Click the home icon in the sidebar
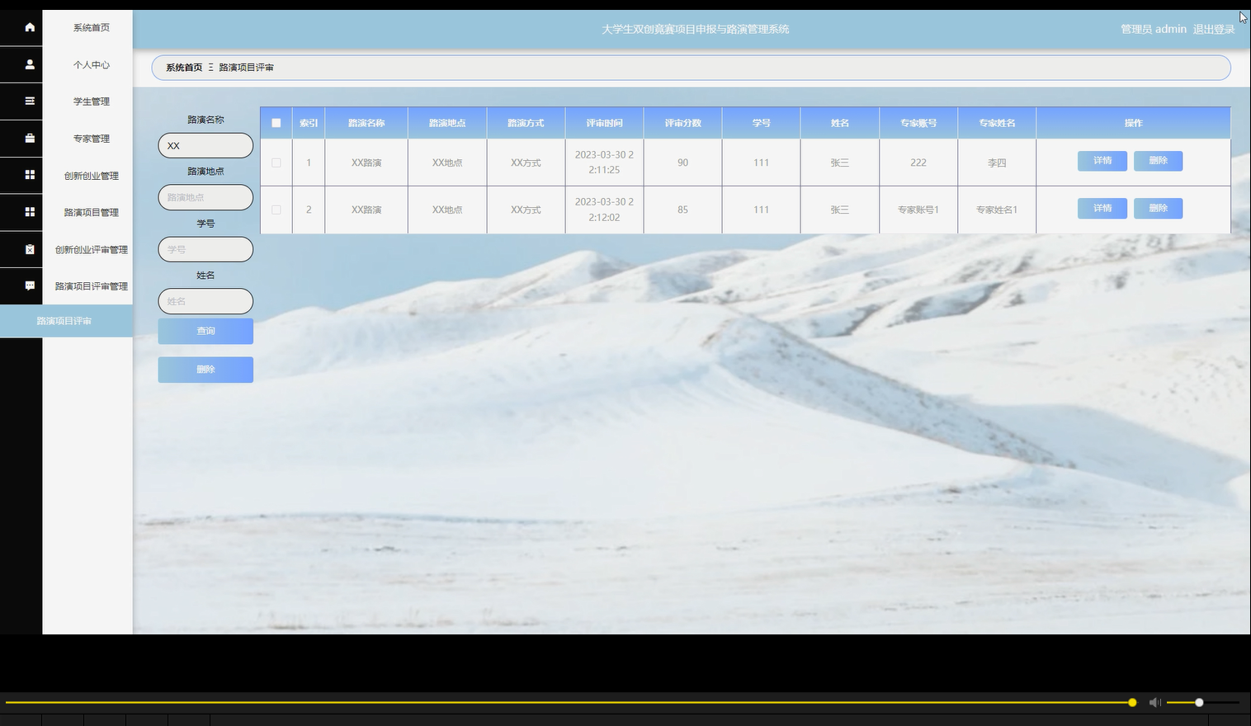1251x726 pixels. click(30, 27)
